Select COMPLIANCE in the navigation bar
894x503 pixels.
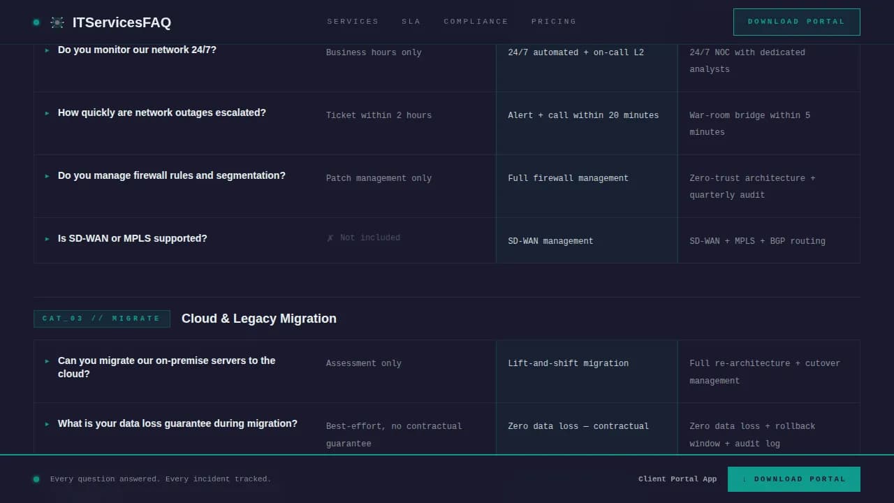(476, 22)
